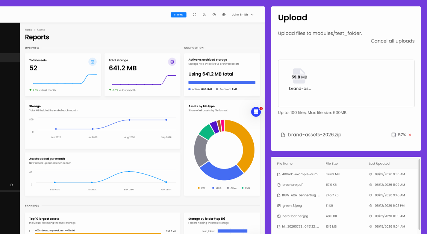Screen dimensions: 427x234
Task: Click the Archived storage legend item
Action: click(x=227, y=90)
